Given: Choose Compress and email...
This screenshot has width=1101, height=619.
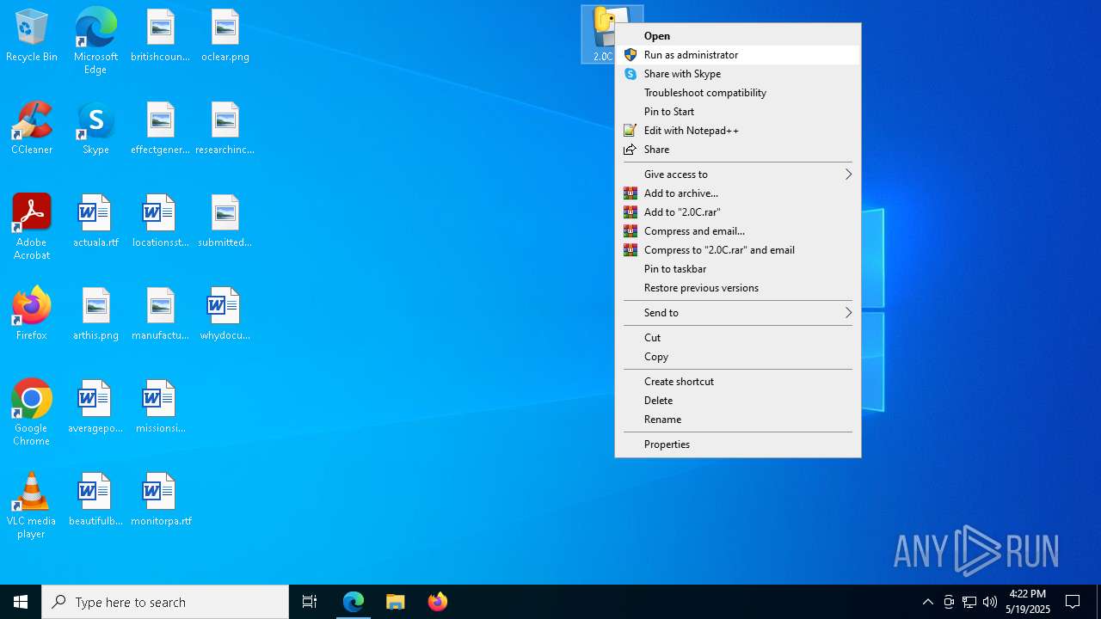Looking at the screenshot, I should click(738, 231).
